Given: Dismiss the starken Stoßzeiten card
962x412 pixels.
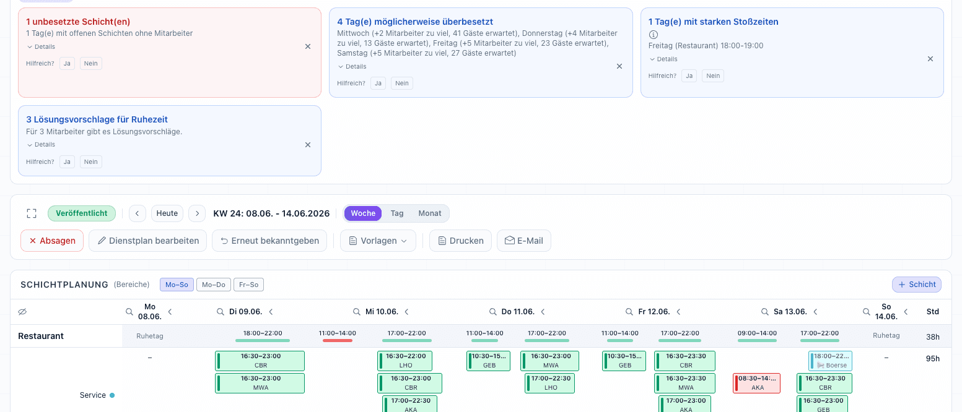Looking at the screenshot, I should (930, 59).
